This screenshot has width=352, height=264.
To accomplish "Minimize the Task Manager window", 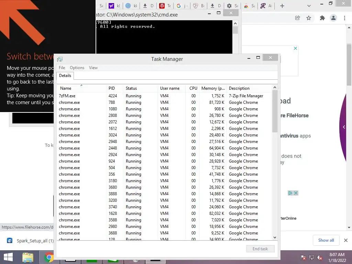I will coord(249,58).
